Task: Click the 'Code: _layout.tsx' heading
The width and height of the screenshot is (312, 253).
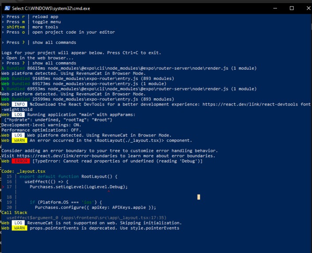Action: [x=23, y=171]
